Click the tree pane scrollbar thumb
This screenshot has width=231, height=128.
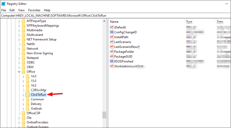tap(104, 115)
